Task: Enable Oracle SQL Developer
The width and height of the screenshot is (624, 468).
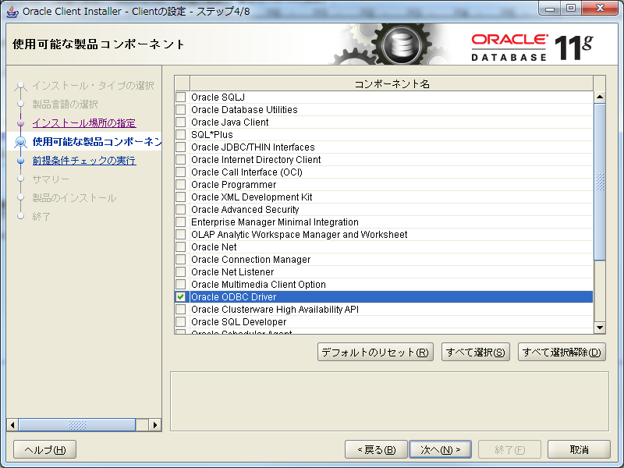Action: (x=180, y=321)
